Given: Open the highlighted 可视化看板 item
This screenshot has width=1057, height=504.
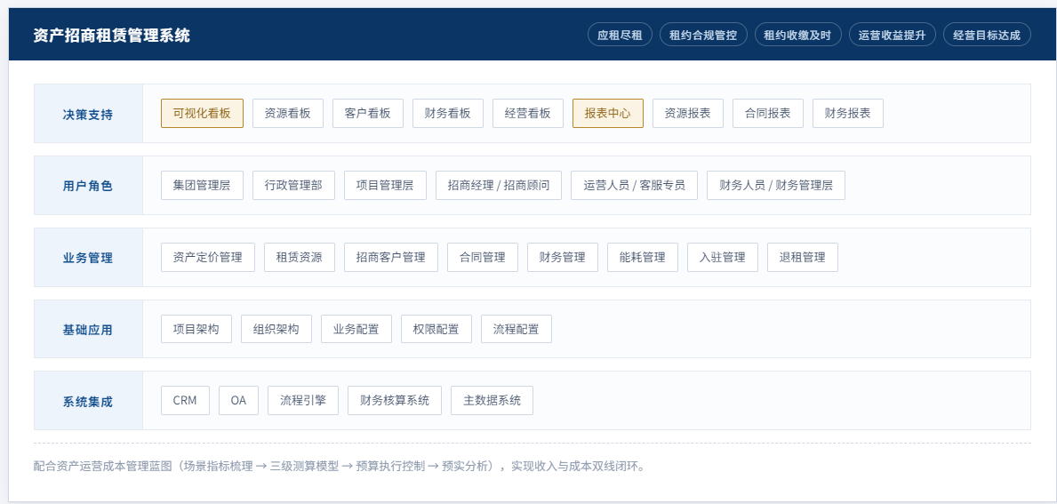Looking at the screenshot, I should (x=202, y=113).
